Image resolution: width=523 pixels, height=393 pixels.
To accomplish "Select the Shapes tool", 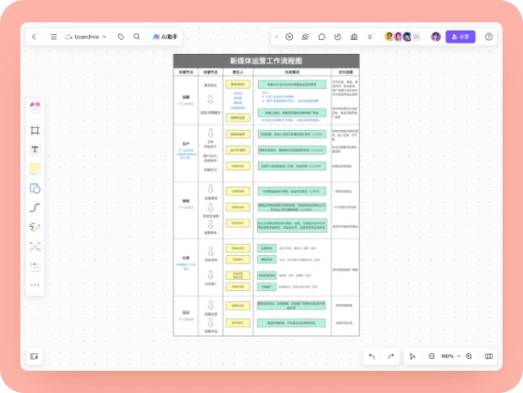I will 35,188.
